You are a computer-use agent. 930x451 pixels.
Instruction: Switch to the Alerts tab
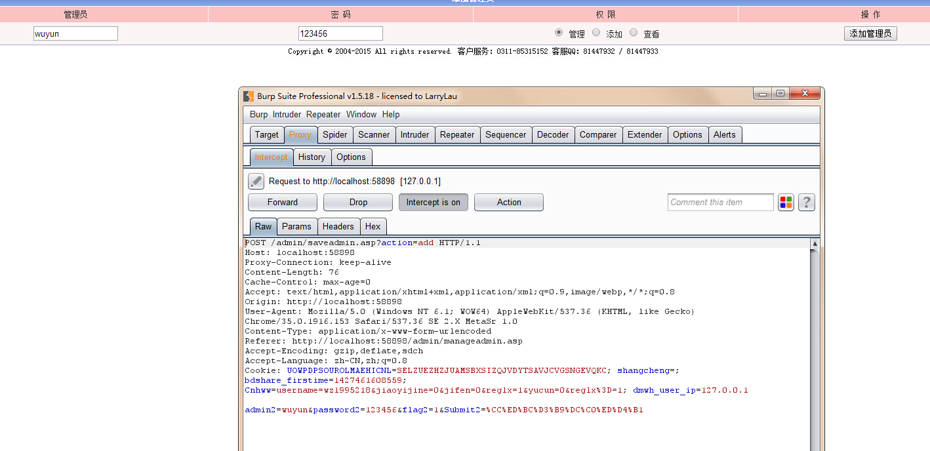tap(725, 135)
